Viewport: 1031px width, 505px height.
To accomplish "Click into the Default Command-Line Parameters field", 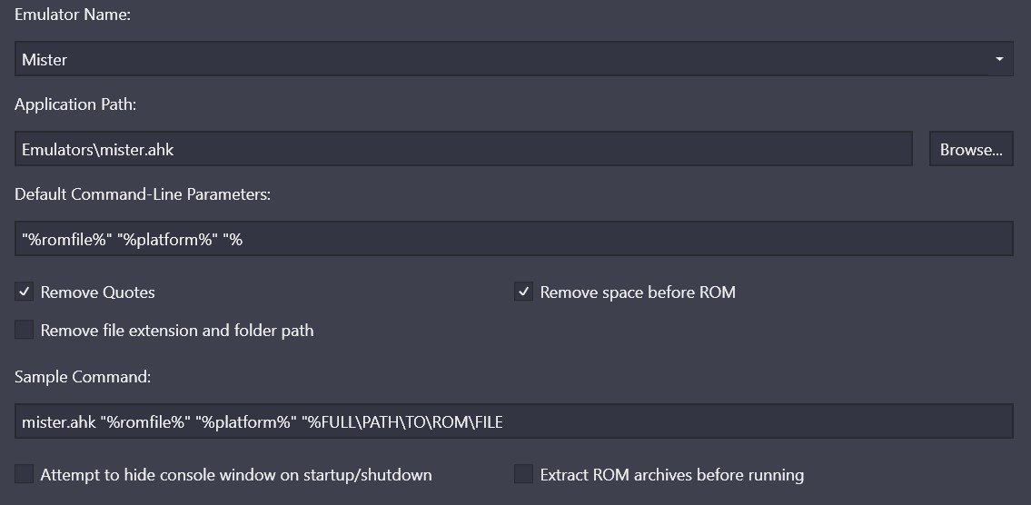I will pyautogui.click(x=513, y=239).
